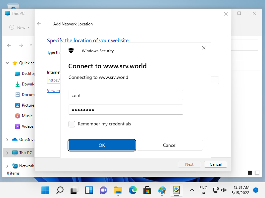Open the Windows Start menu
This screenshot has width=265, height=198.
(45, 190)
